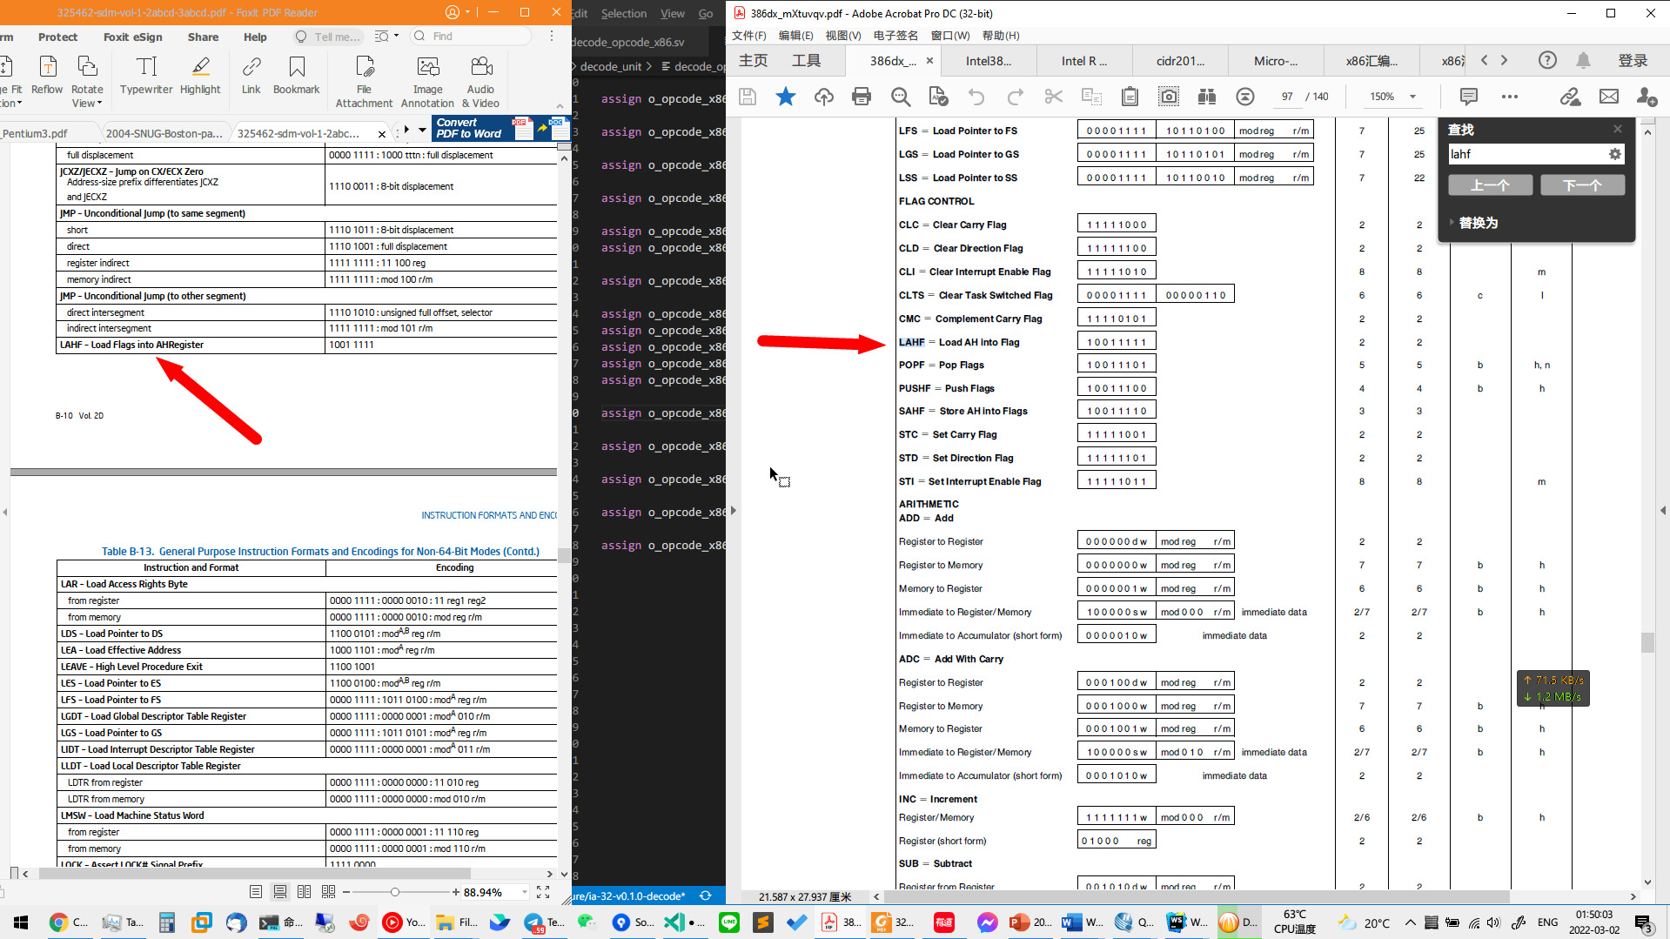Image resolution: width=1670 pixels, height=939 pixels.
Task: Collapse the Foxit ribbon
Action: [x=560, y=107]
